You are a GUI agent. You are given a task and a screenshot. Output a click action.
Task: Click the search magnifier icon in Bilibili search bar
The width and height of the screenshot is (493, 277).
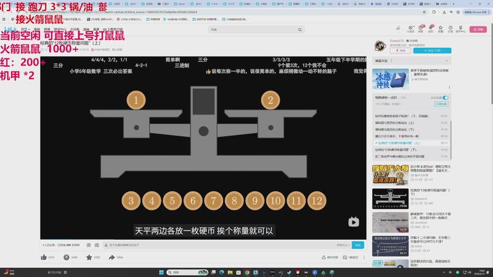(x=299, y=30)
